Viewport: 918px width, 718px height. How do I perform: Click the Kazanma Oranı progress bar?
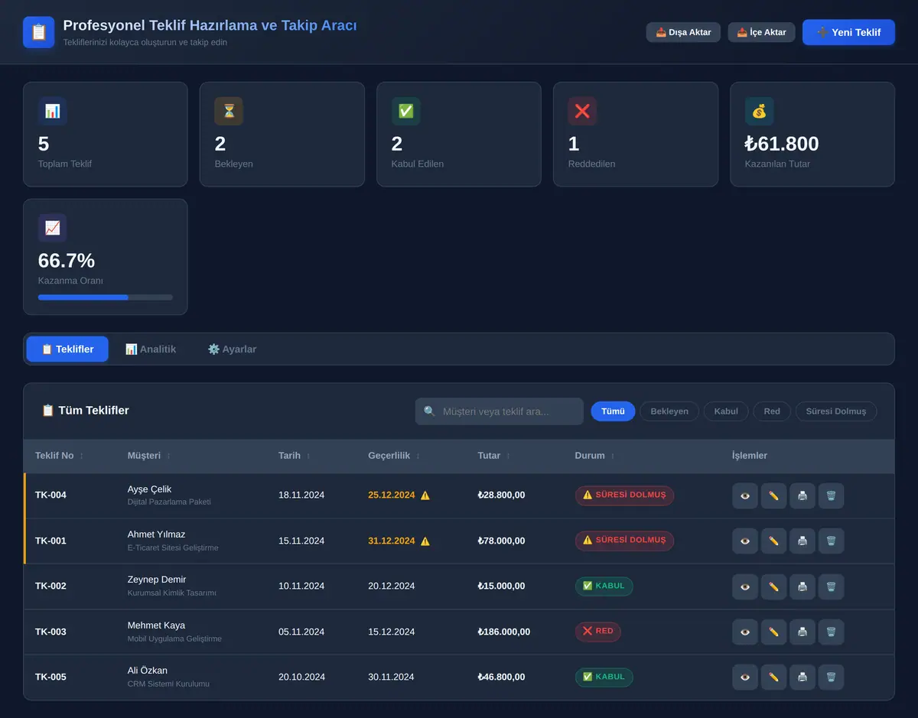click(x=106, y=297)
